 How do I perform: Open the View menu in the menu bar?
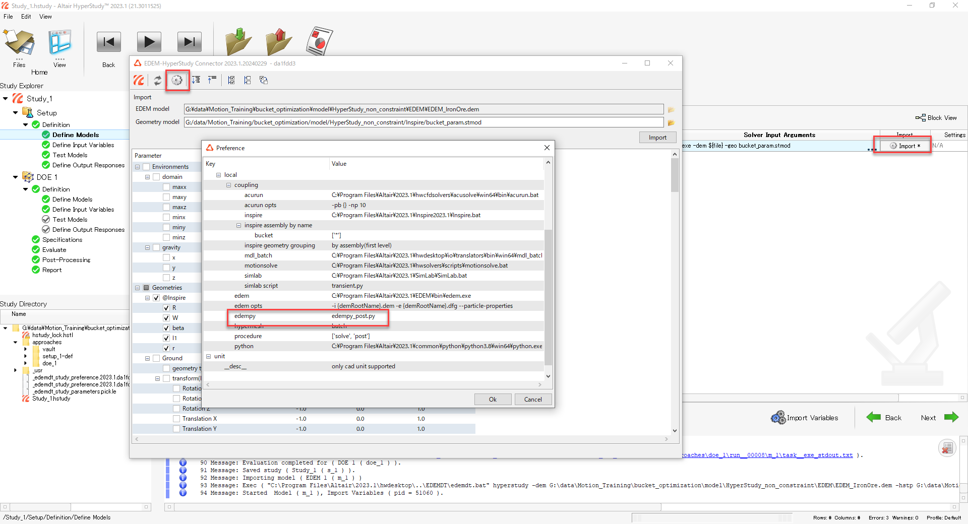click(x=45, y=17)
